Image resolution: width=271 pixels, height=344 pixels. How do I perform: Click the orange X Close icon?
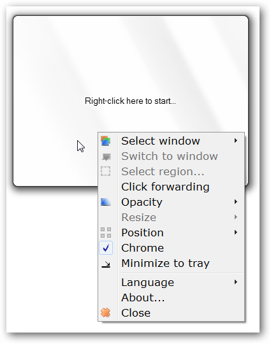[105, 313]
